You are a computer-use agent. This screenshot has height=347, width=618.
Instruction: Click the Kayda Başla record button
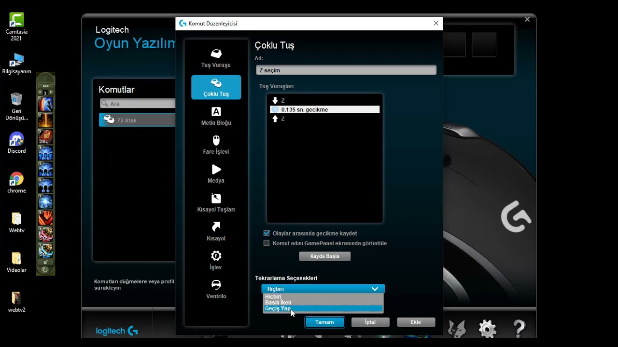click(x=324, y=256)
